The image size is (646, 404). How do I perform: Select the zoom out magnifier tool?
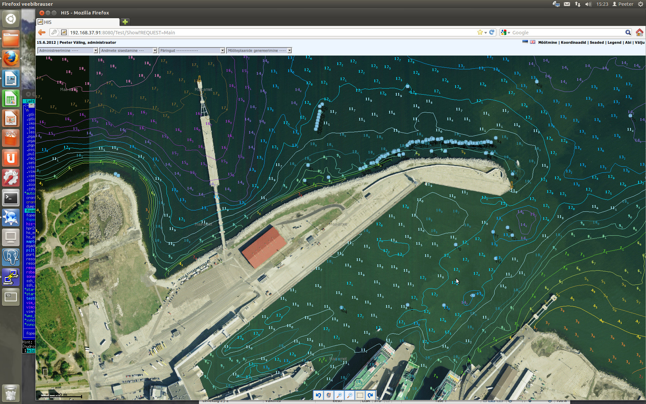click(350, 395)
